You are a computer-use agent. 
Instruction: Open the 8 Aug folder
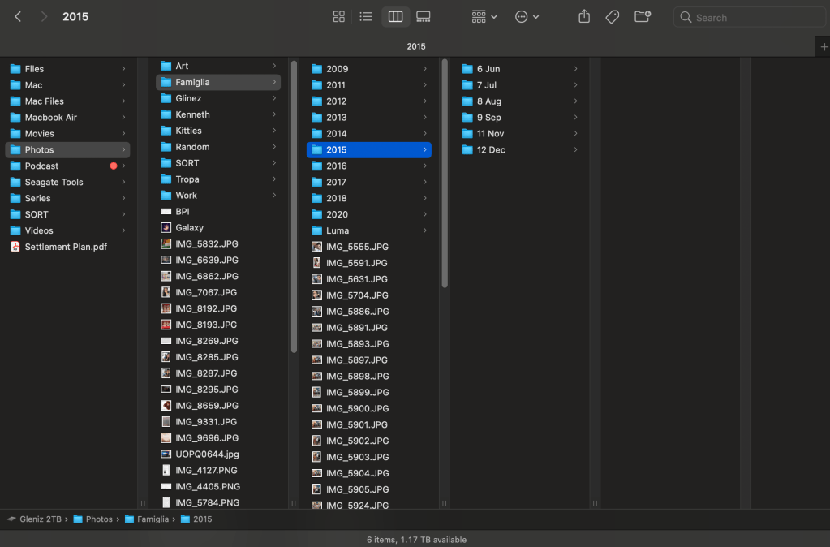click(x=488, y=101)
